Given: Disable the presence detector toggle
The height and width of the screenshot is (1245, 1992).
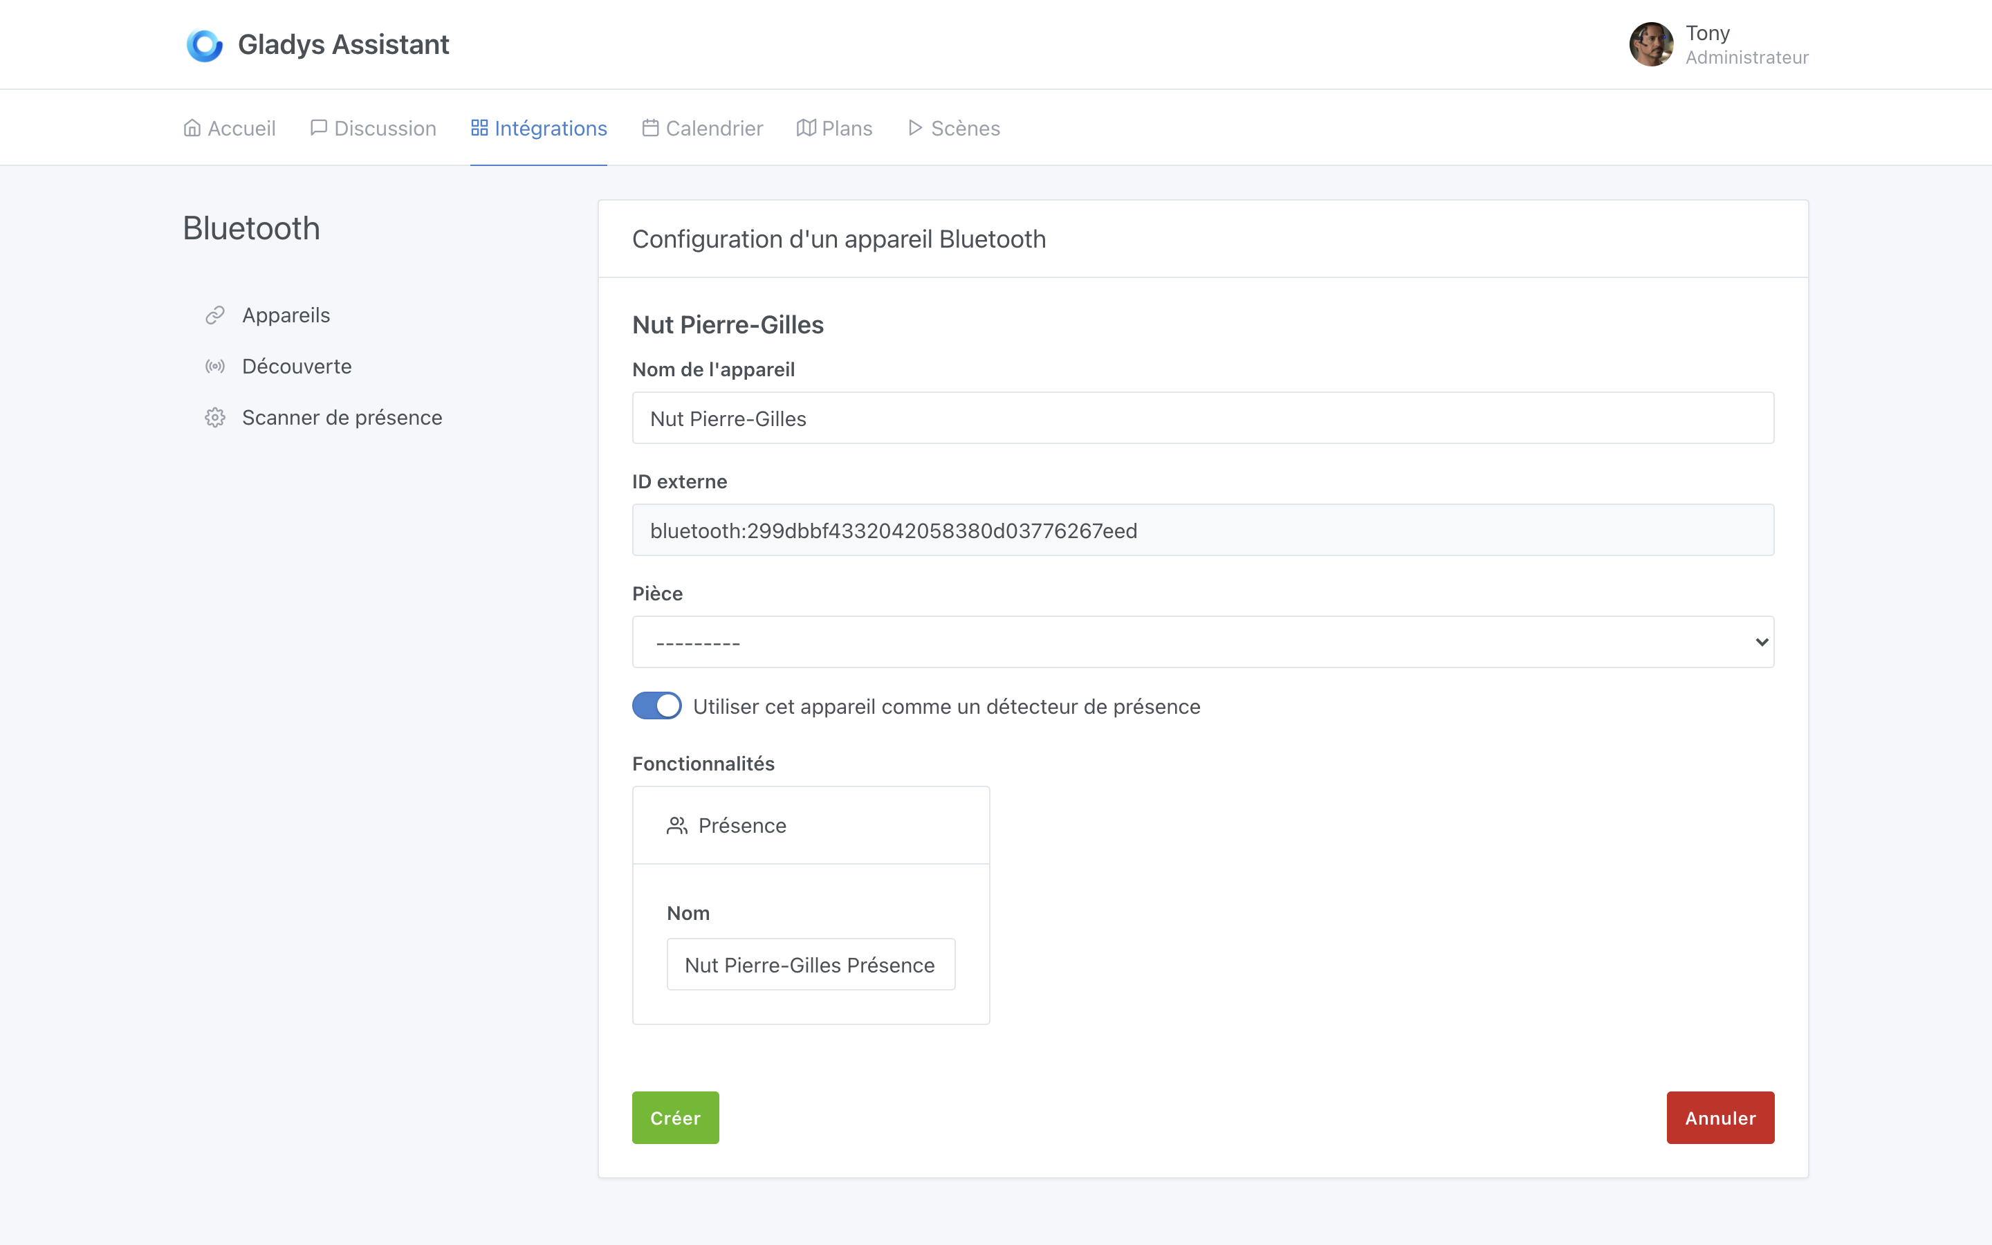Looking at the screenshot, I should [x=656, y=705].
